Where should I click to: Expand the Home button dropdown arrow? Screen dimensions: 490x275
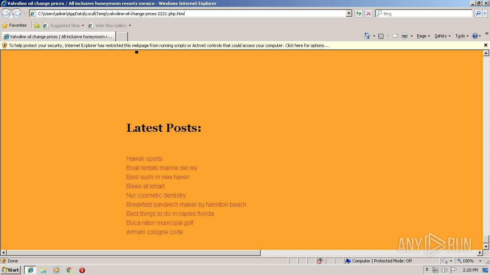pos(374,36)
